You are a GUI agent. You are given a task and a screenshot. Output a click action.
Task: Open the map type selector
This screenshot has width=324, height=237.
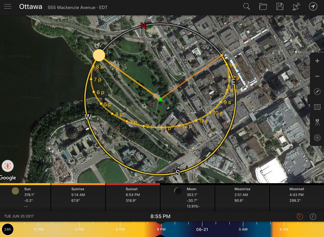(317, 107)
